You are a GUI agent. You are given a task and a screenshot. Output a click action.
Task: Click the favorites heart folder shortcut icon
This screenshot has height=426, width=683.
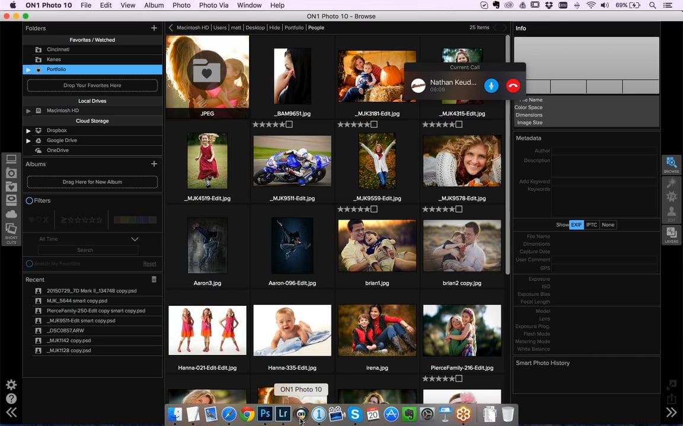[x=11, y=186]
